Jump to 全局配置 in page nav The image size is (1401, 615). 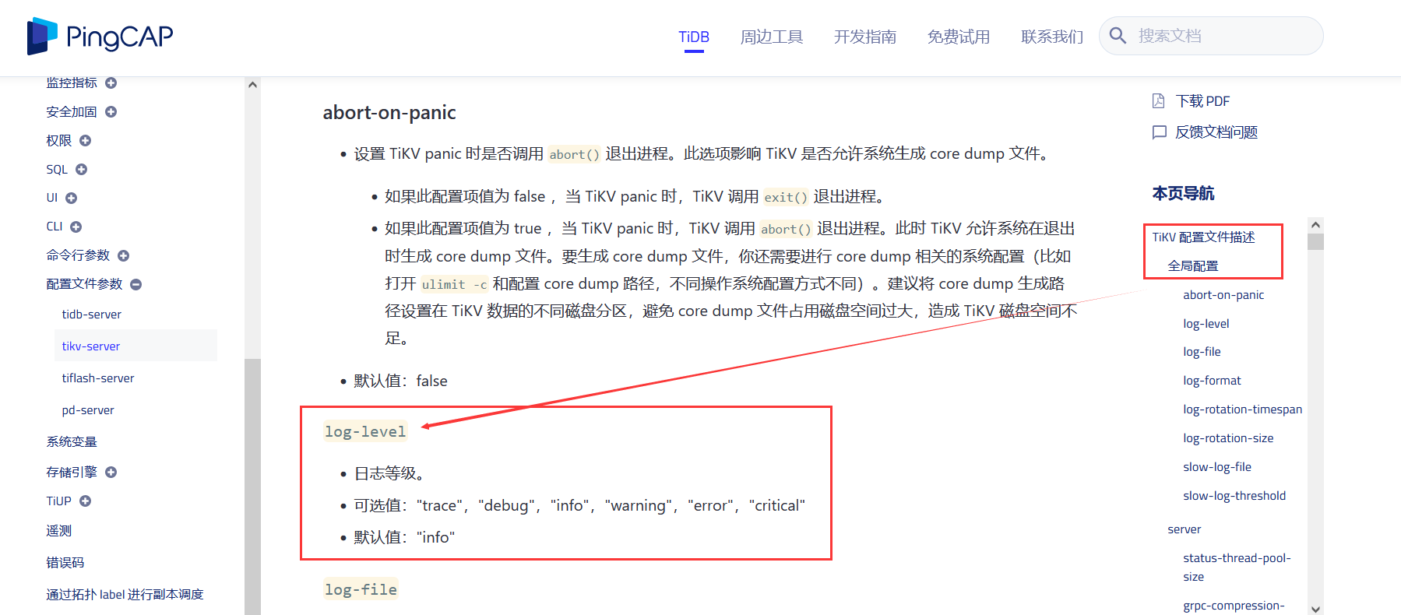click(x=1193, y=266)
